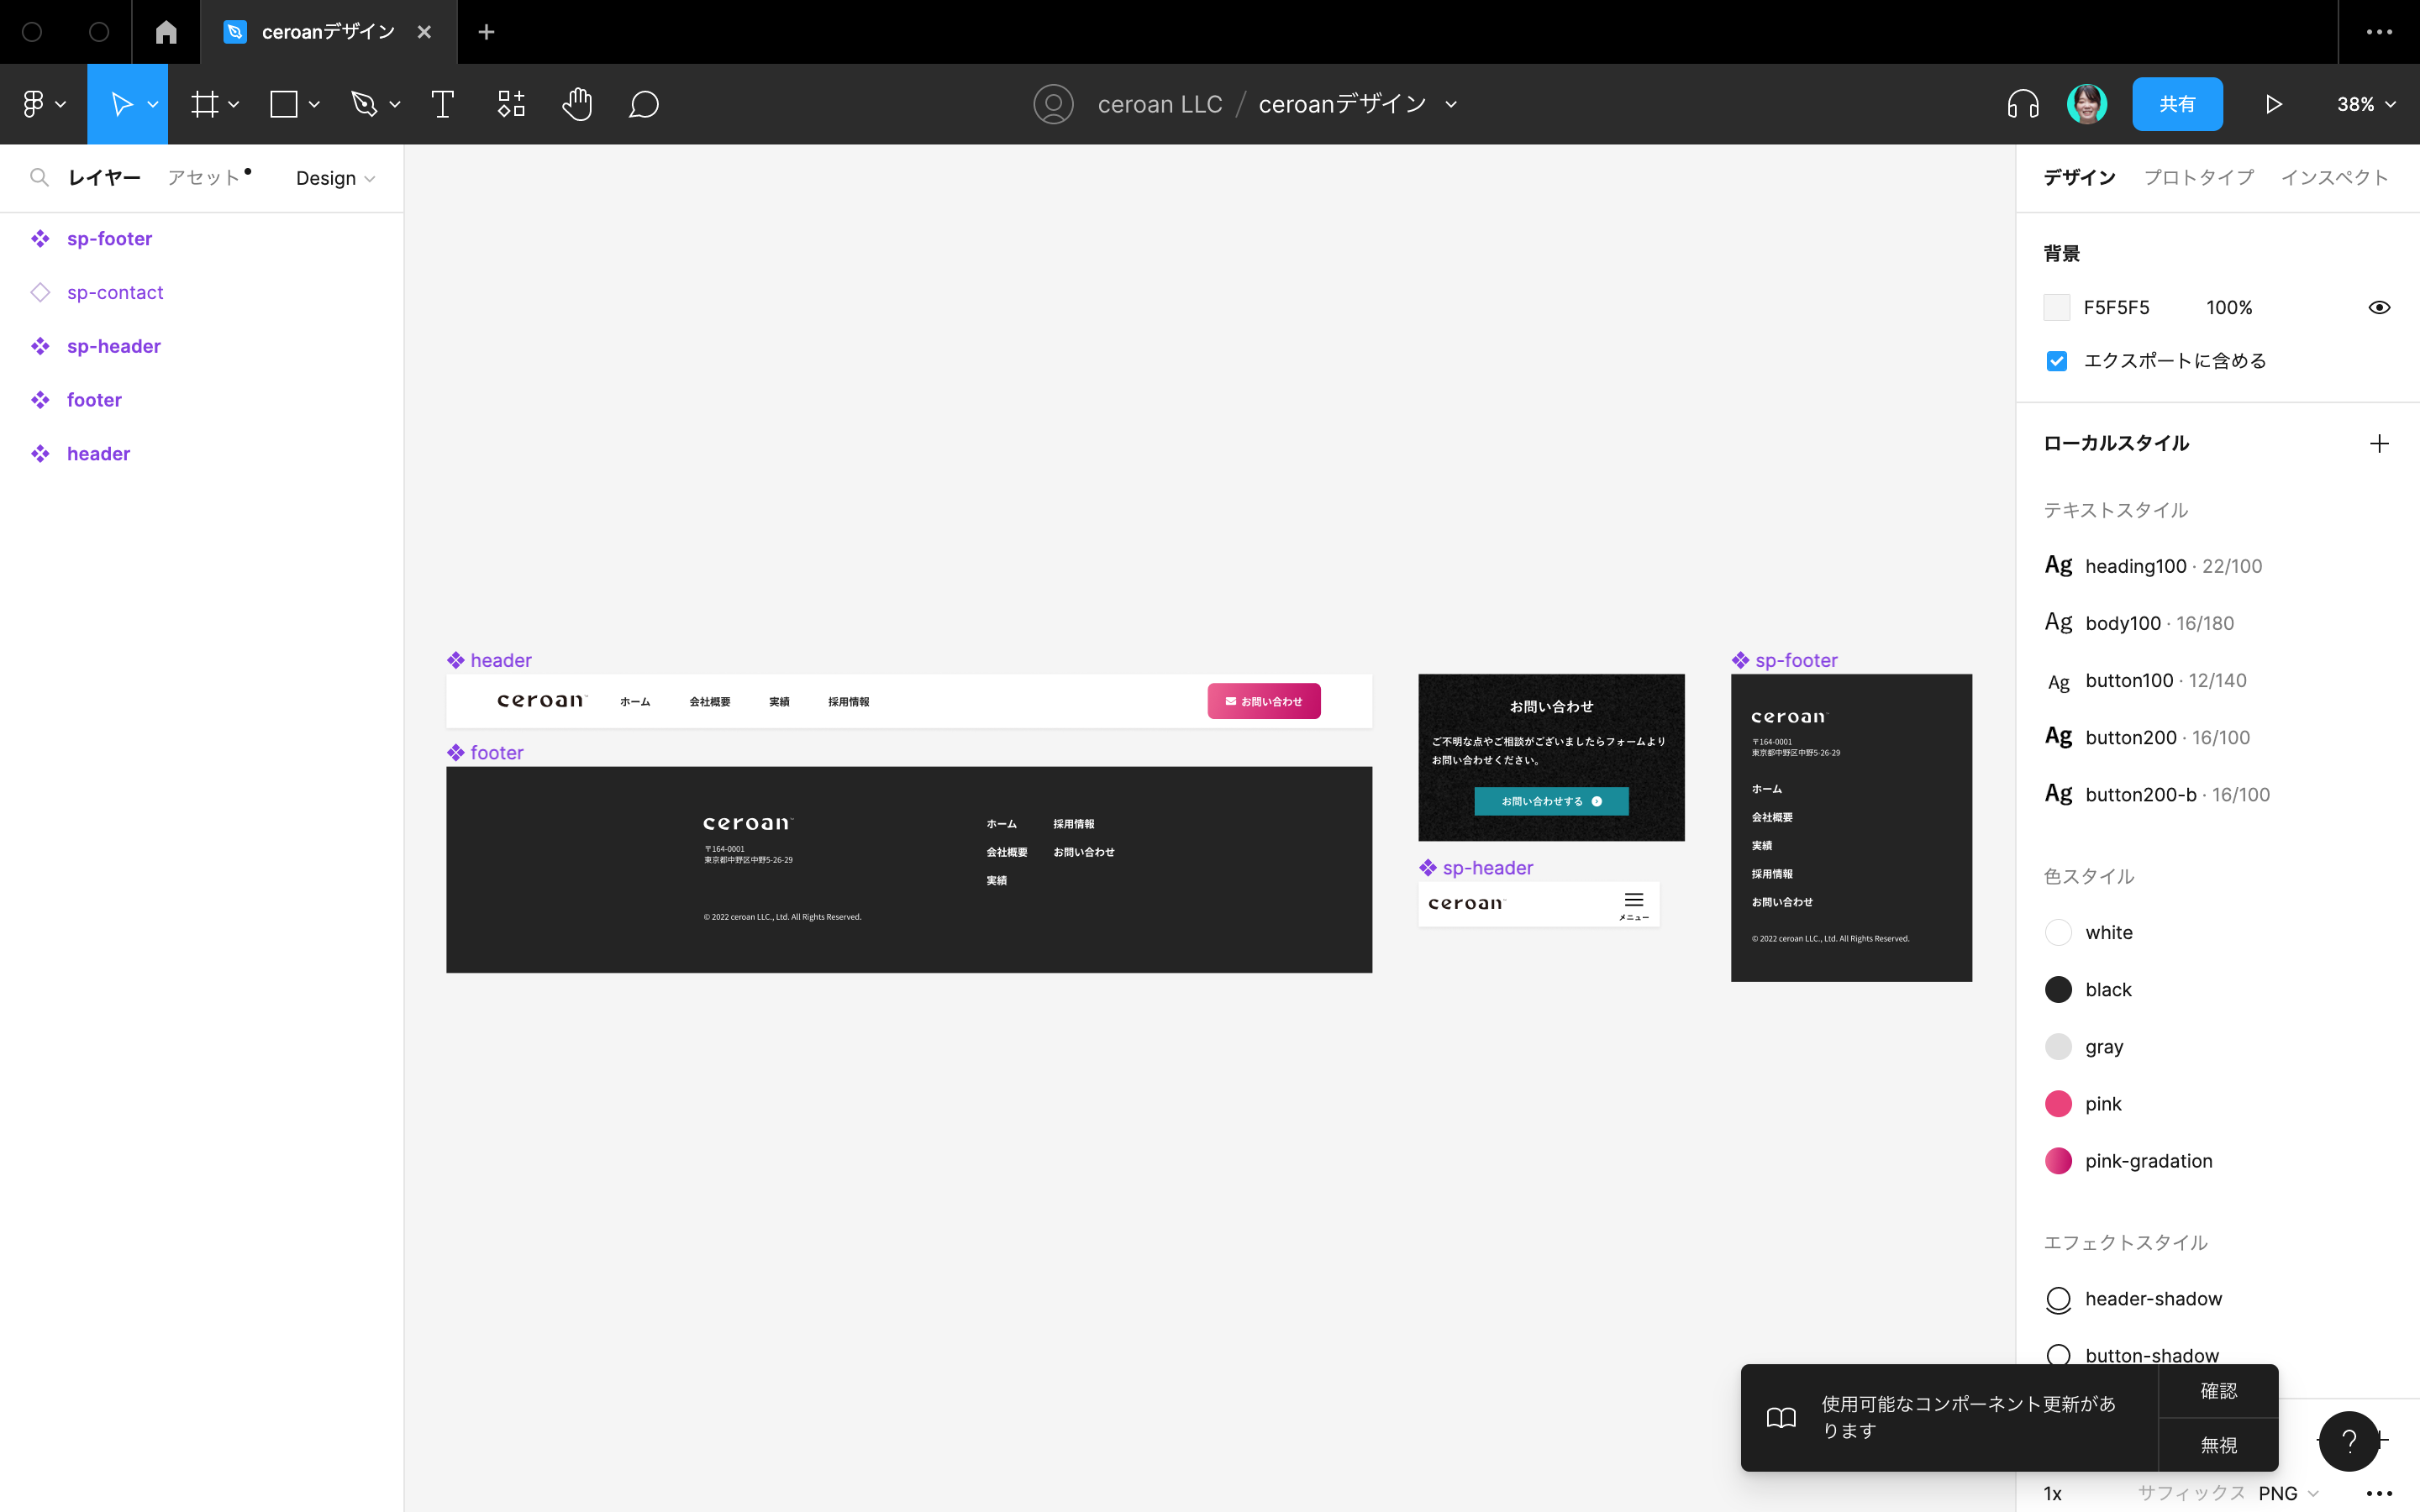Toggle エクスポートに含める checkbox
The width and height of the screenshot is (2420, 1512).
click(2056, 360)
